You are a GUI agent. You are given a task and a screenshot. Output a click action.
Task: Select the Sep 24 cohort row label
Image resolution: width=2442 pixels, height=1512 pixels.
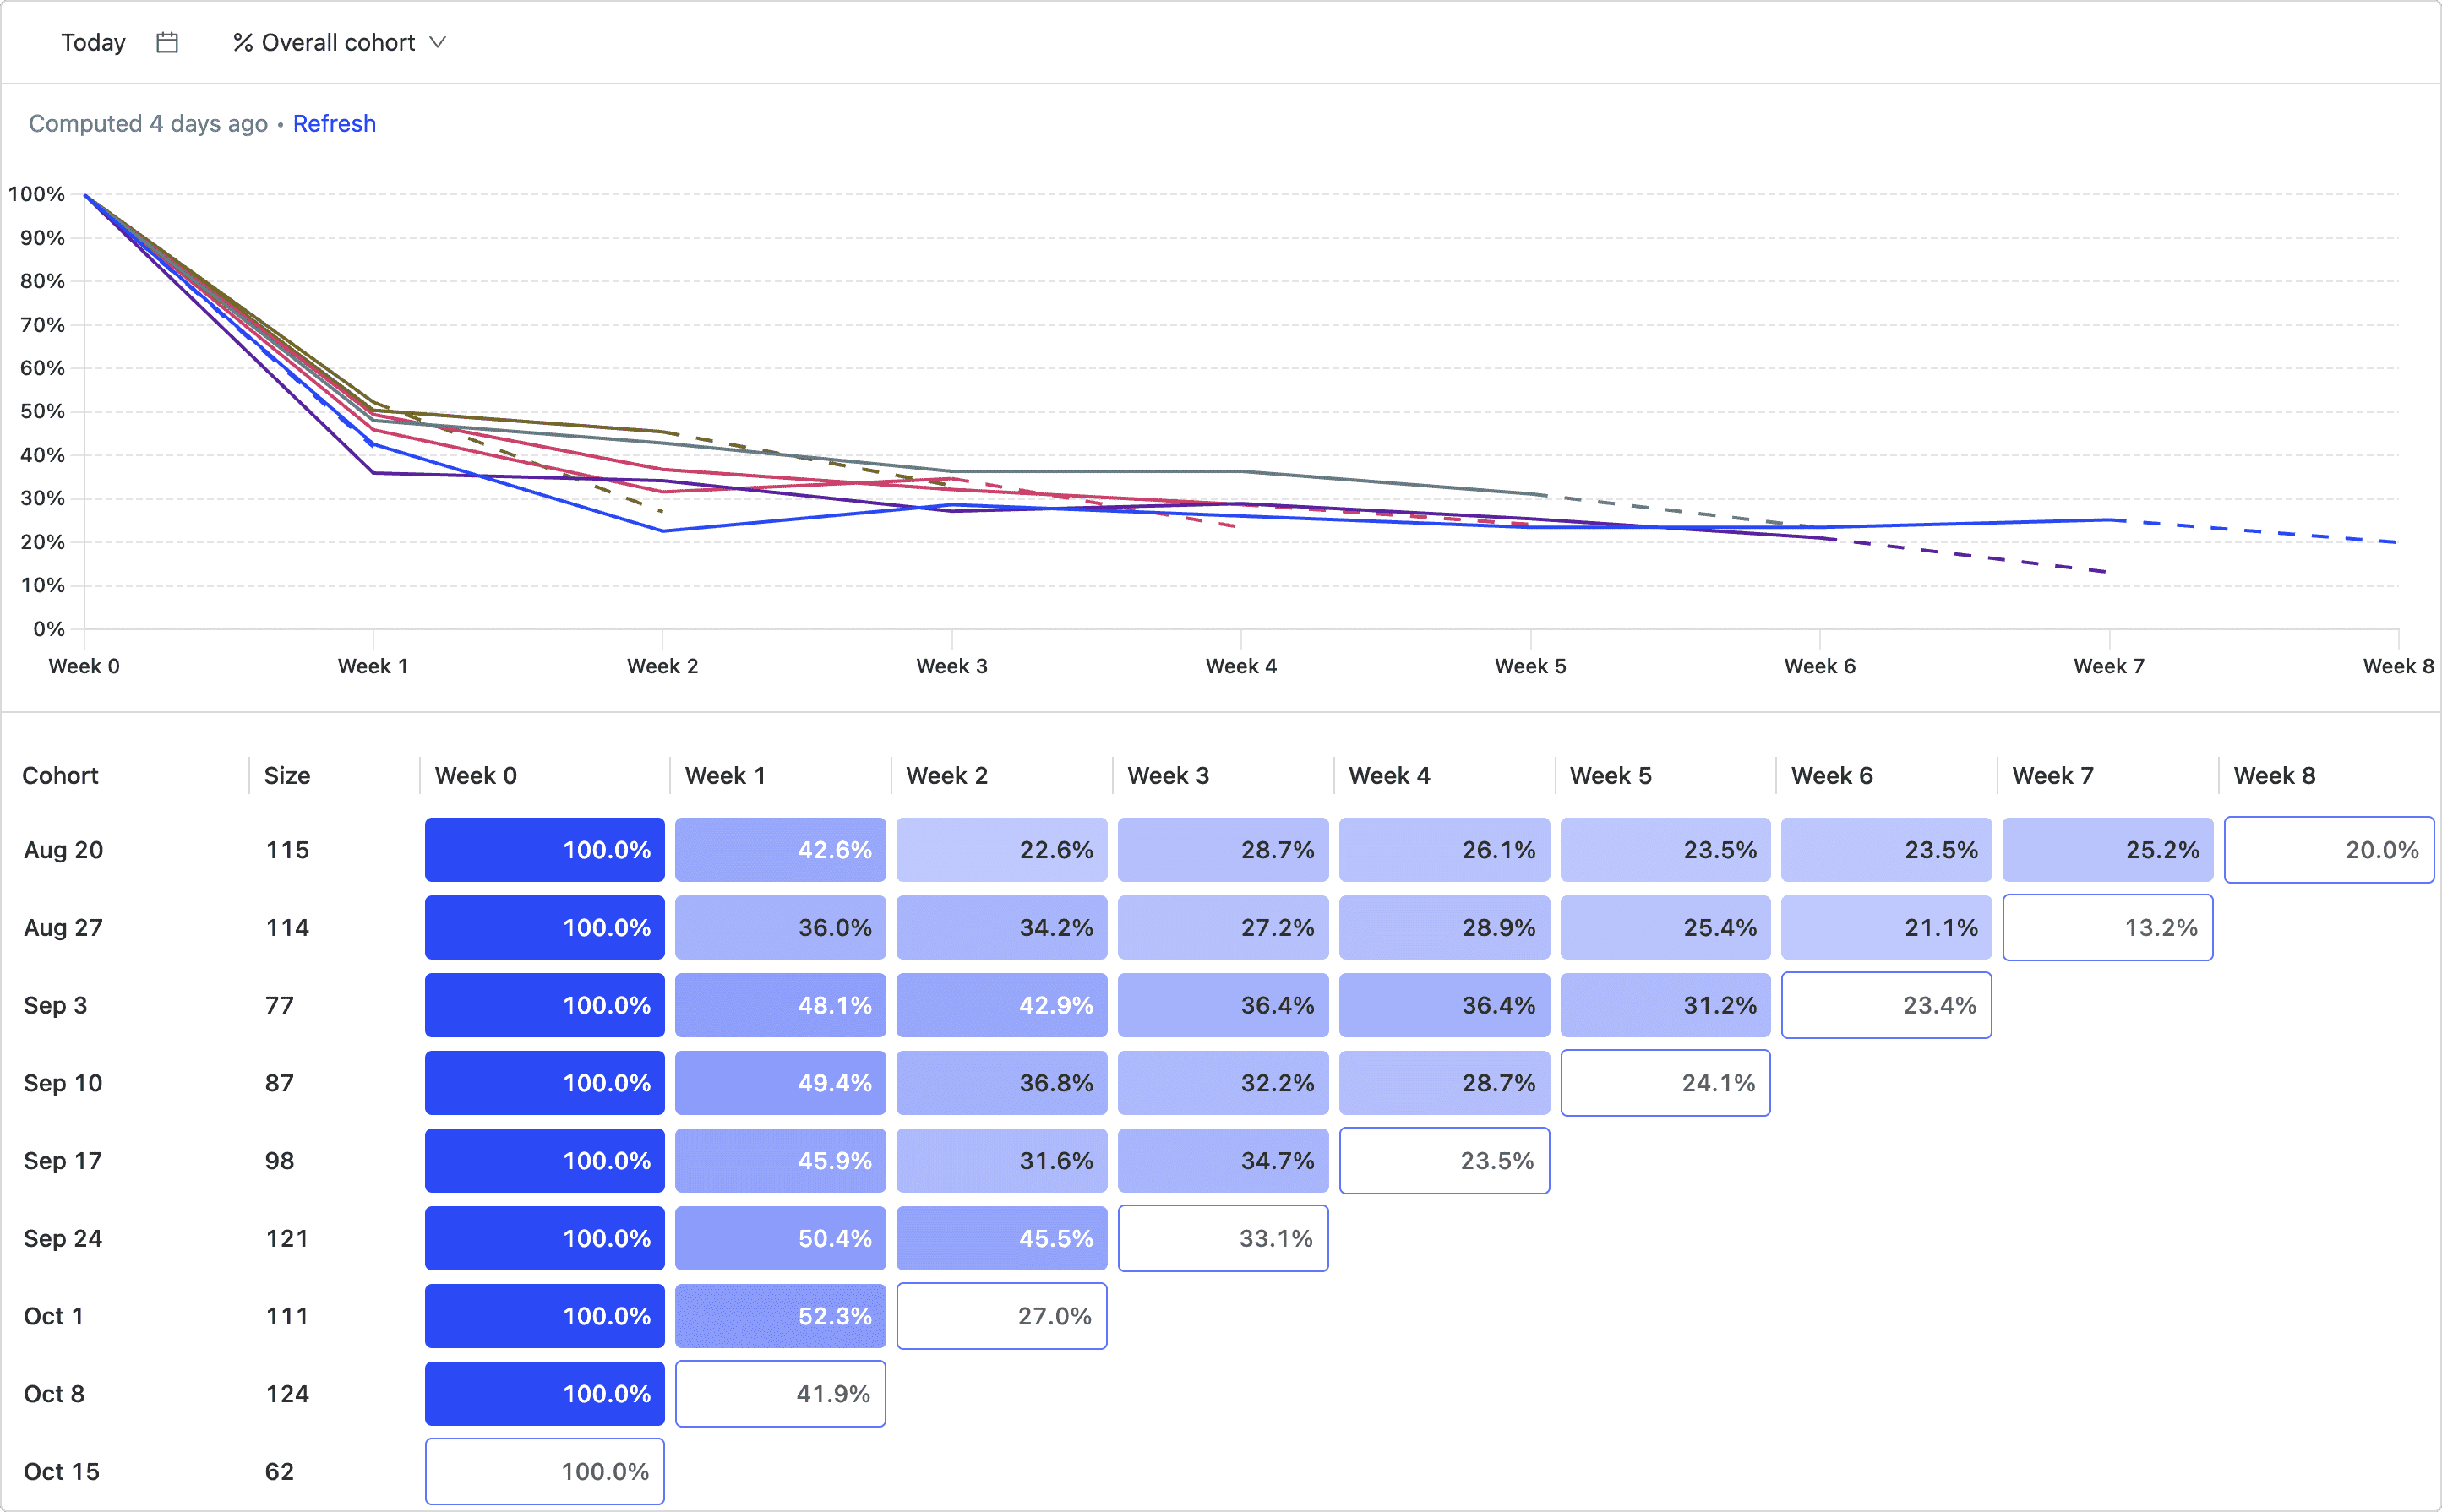tap(63, 1238)
